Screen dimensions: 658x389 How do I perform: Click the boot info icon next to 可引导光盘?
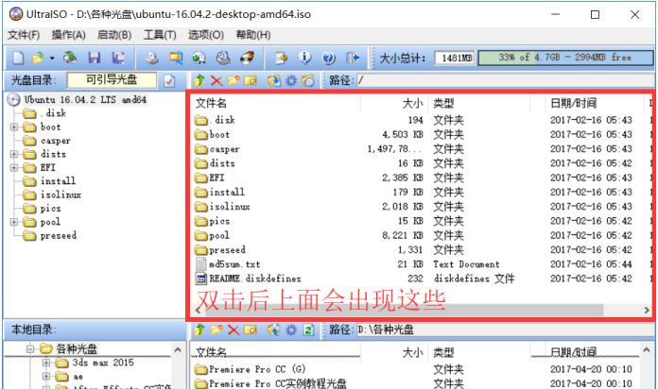pos(169,80)
